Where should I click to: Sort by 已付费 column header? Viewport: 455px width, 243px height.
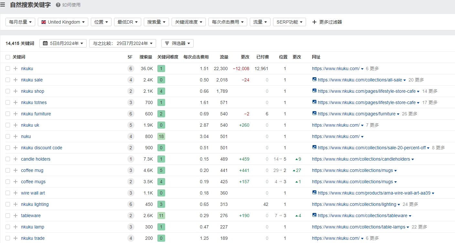point(263,57)
